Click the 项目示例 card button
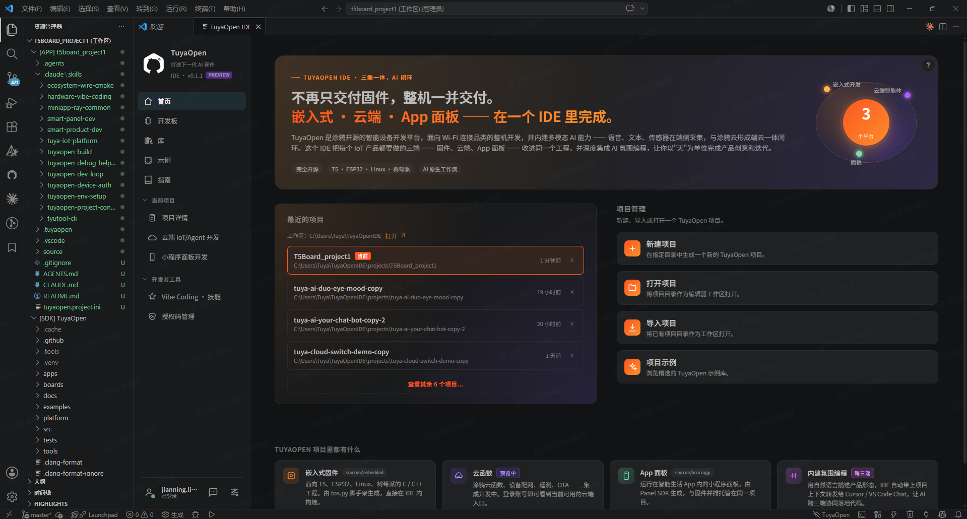Screen dimensions: 967x519 coord(777,367)
